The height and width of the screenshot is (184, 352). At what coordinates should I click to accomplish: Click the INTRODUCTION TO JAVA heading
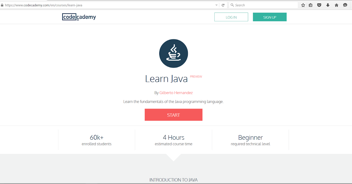173,180
